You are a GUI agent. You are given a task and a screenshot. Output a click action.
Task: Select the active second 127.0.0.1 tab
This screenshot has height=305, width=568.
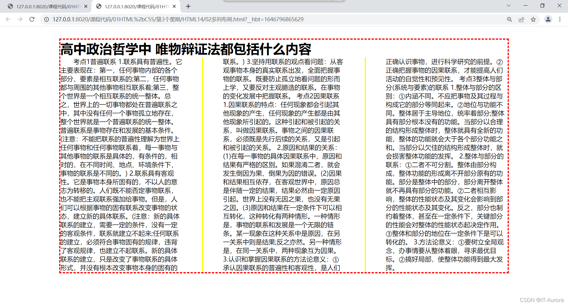(x=136, y=7)
